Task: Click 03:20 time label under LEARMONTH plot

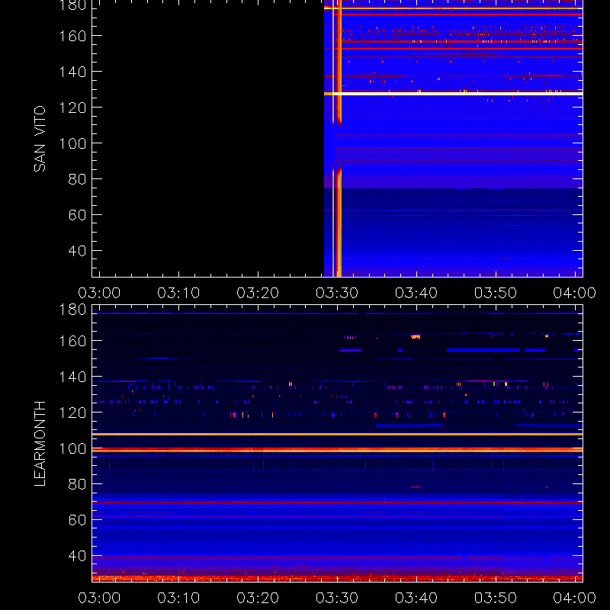Action: (258, 598)
